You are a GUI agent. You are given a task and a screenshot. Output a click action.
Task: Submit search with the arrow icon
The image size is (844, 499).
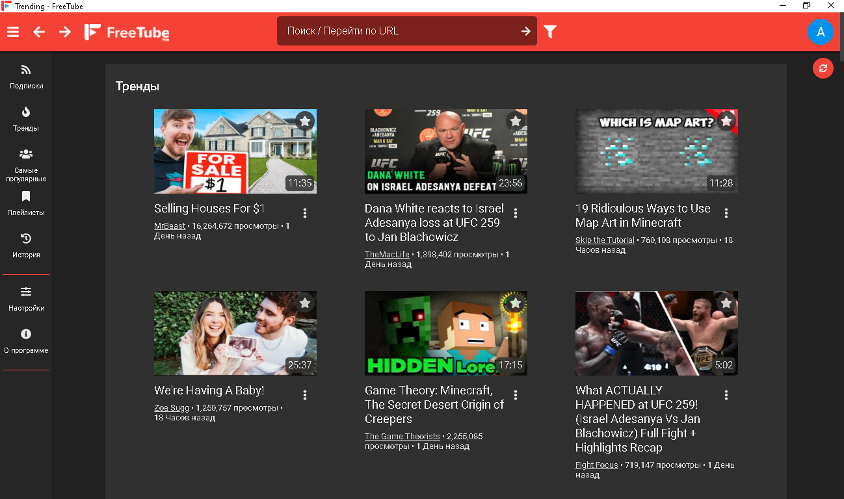coord(525,31)
